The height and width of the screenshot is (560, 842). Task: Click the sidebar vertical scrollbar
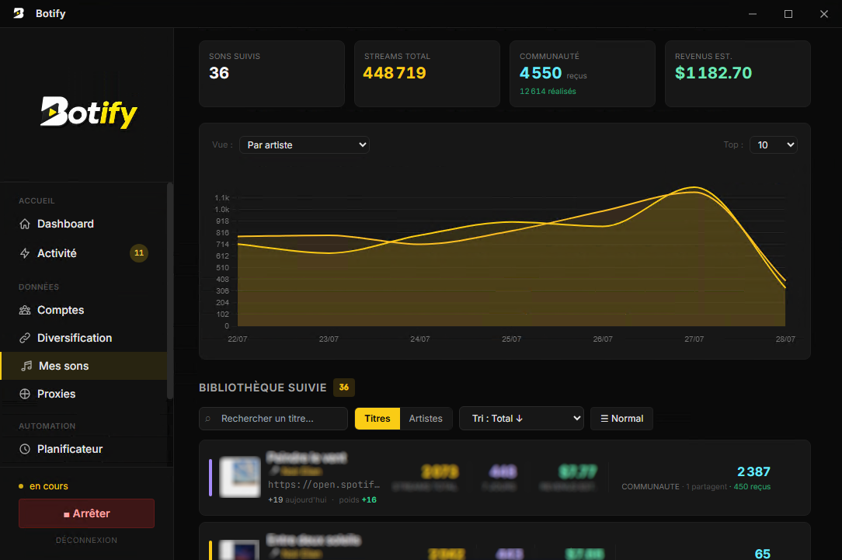(x=169, y=291)
